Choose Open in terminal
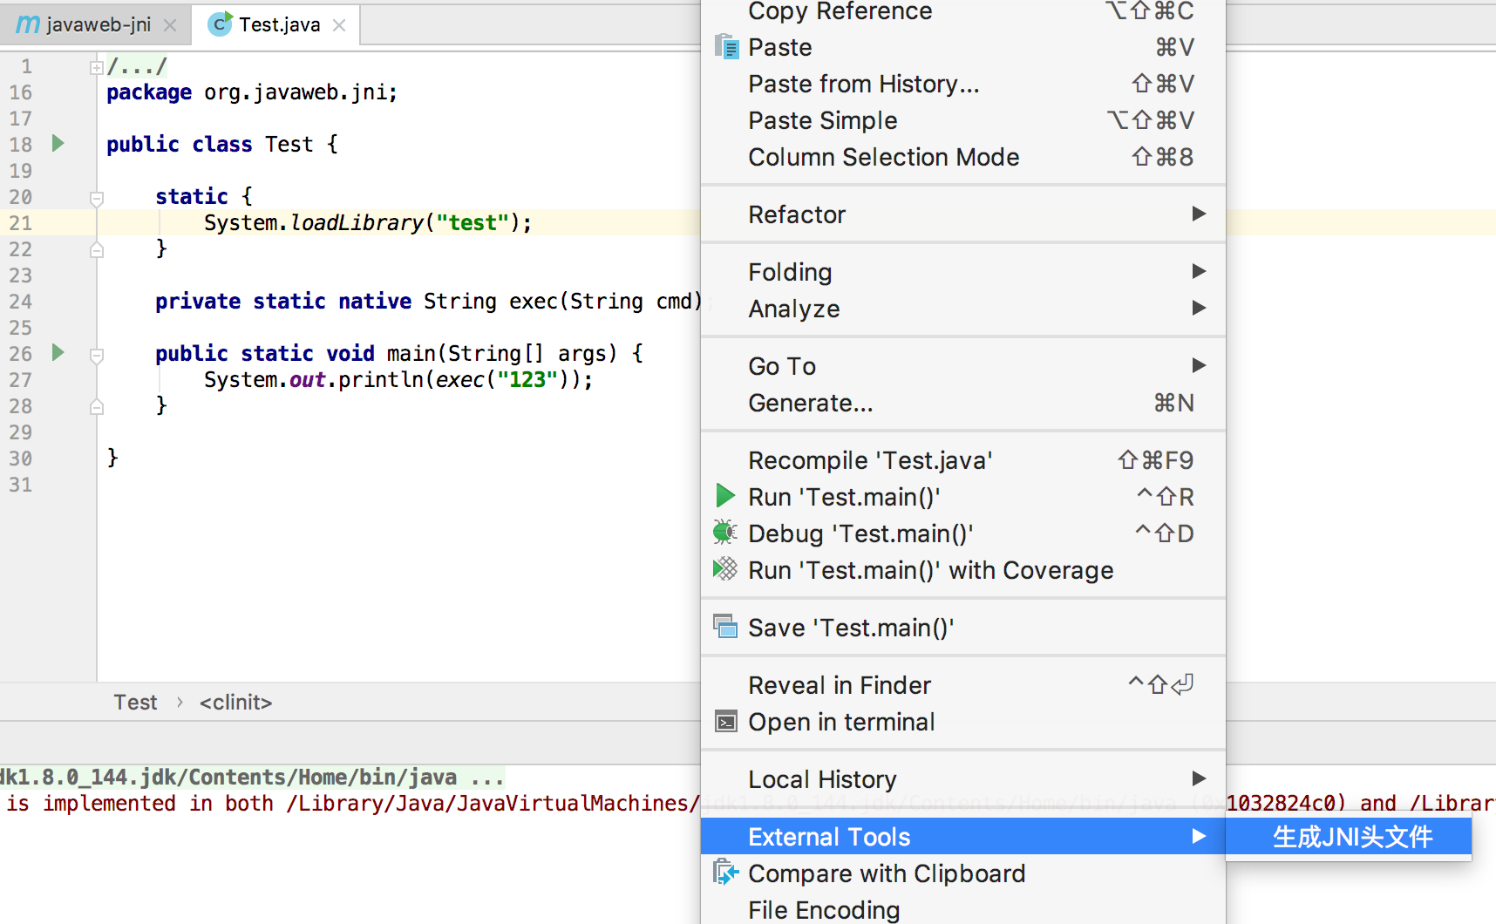The image size is (1496, 924). tap(962, 722)
